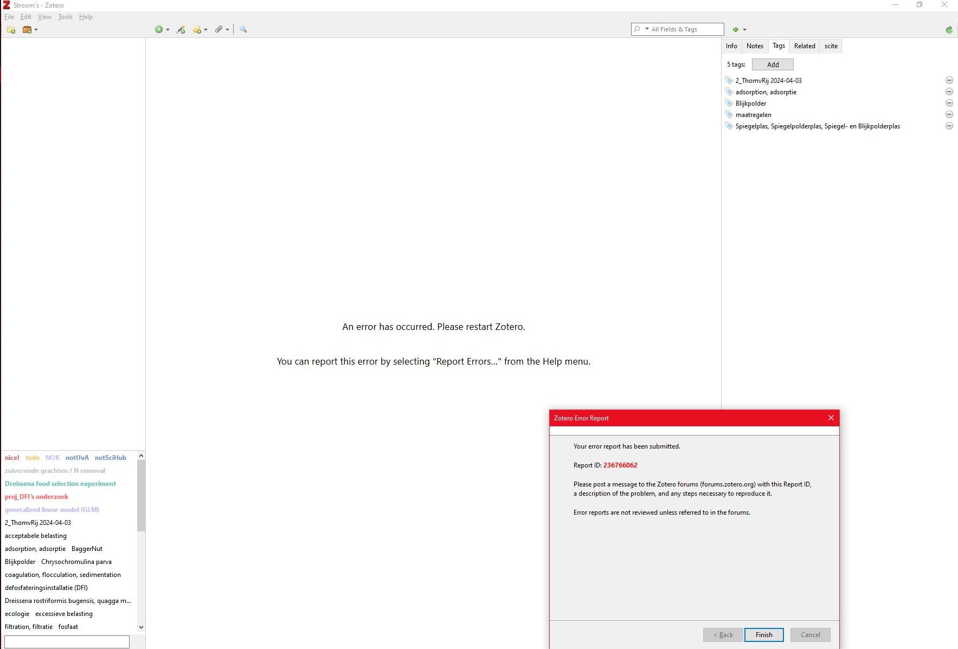Image resolution: width=958 pixels, height=649 pixels.
Task: Click the Sync with zotero.org icon
Action: (x=949, y=30)
